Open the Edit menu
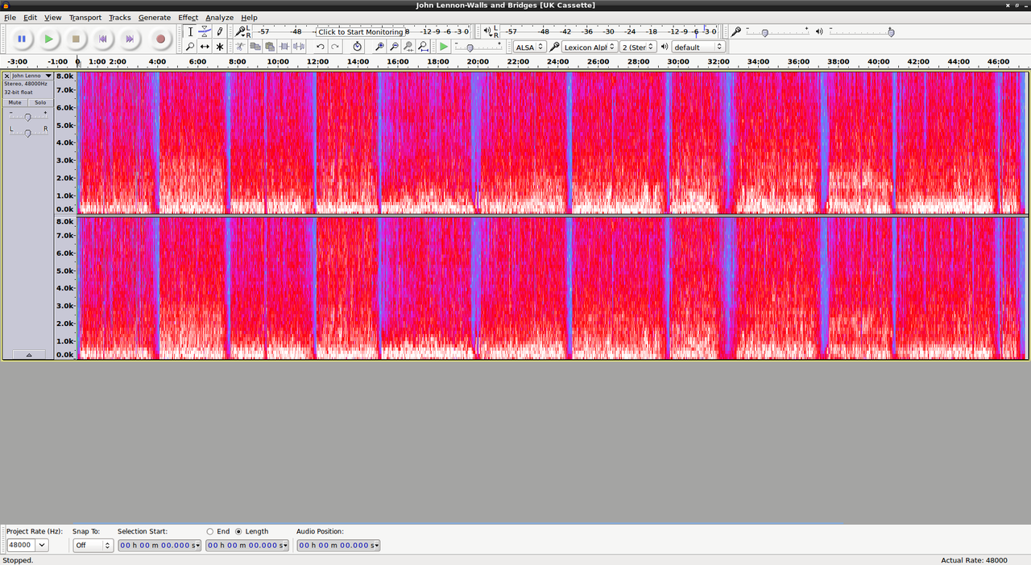This screenshot has height=565, width=1031. (x=30, y=17)
